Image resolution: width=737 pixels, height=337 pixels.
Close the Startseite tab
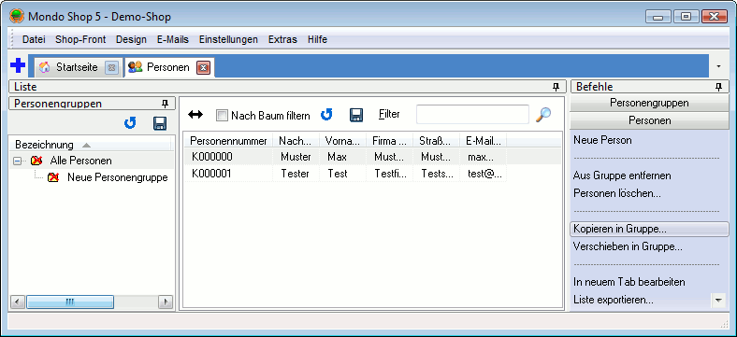coord(111,67)
